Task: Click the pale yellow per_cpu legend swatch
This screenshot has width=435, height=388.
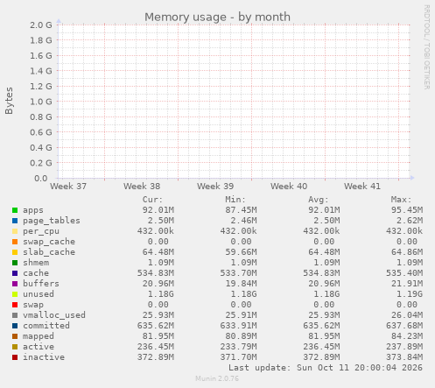Action: (15, 231)
